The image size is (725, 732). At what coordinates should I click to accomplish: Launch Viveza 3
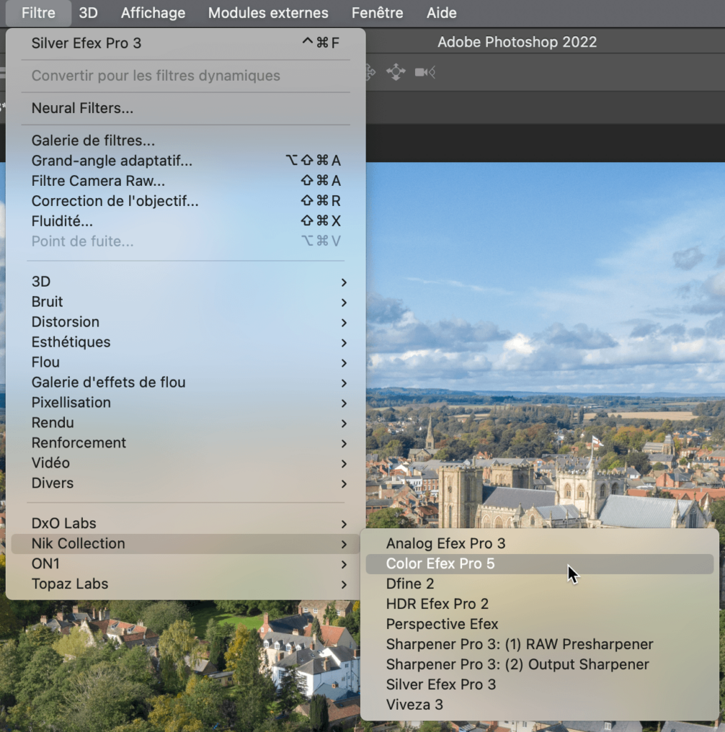point(539,704)
